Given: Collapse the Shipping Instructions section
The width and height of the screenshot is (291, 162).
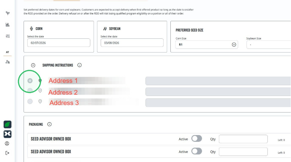Looking at the screenshot, I should point(33,65).
